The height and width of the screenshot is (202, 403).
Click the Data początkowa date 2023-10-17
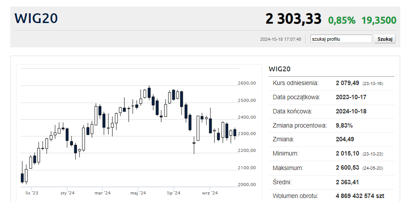[x=351, y=97]
